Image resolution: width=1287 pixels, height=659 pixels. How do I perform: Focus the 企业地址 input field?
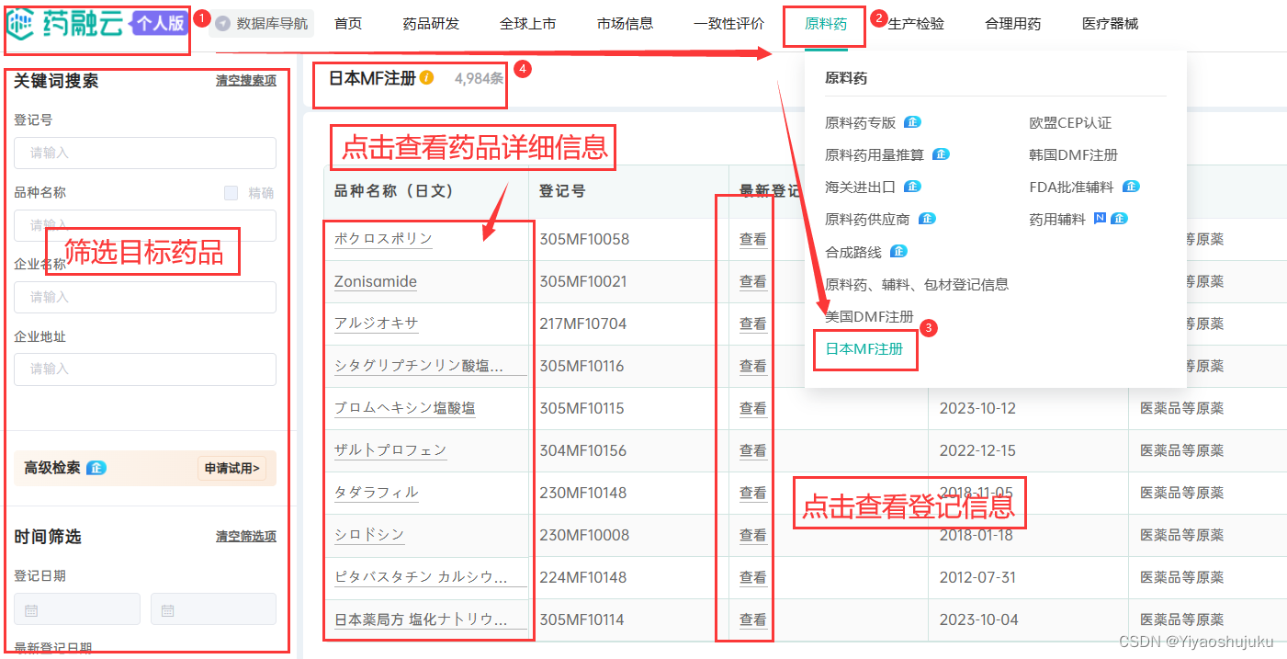click(x=145, y=369)
